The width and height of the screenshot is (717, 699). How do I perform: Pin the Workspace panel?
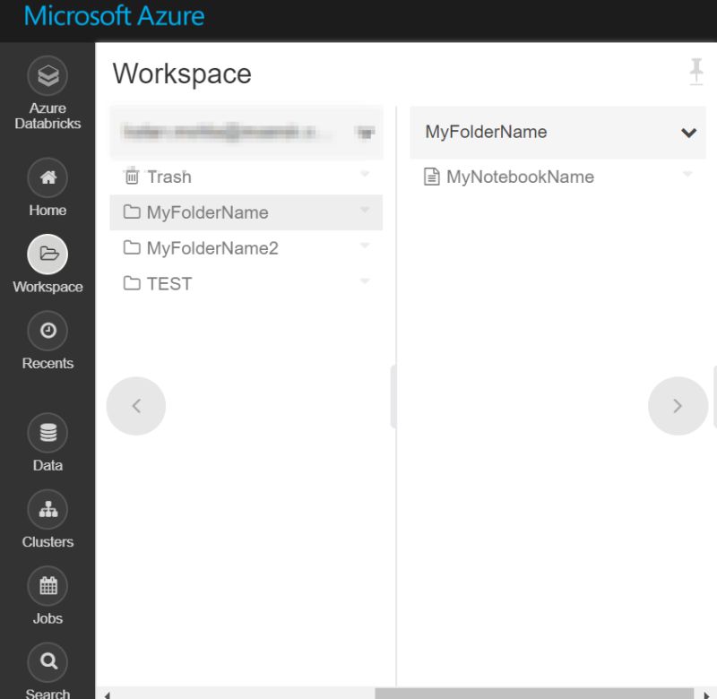(696, 71)
